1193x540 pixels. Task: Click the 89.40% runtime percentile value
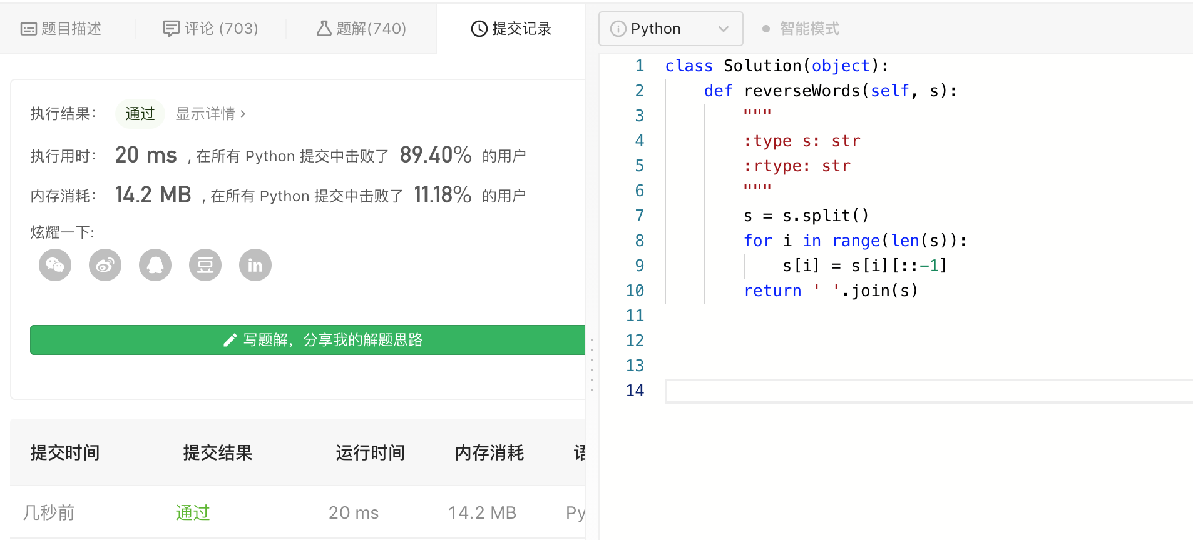(436, 155)
